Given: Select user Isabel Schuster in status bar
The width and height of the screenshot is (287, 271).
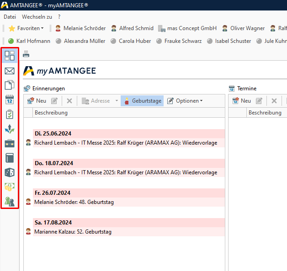Looking at the screenshot, I should pyautogui.click(x=229, y=41).
